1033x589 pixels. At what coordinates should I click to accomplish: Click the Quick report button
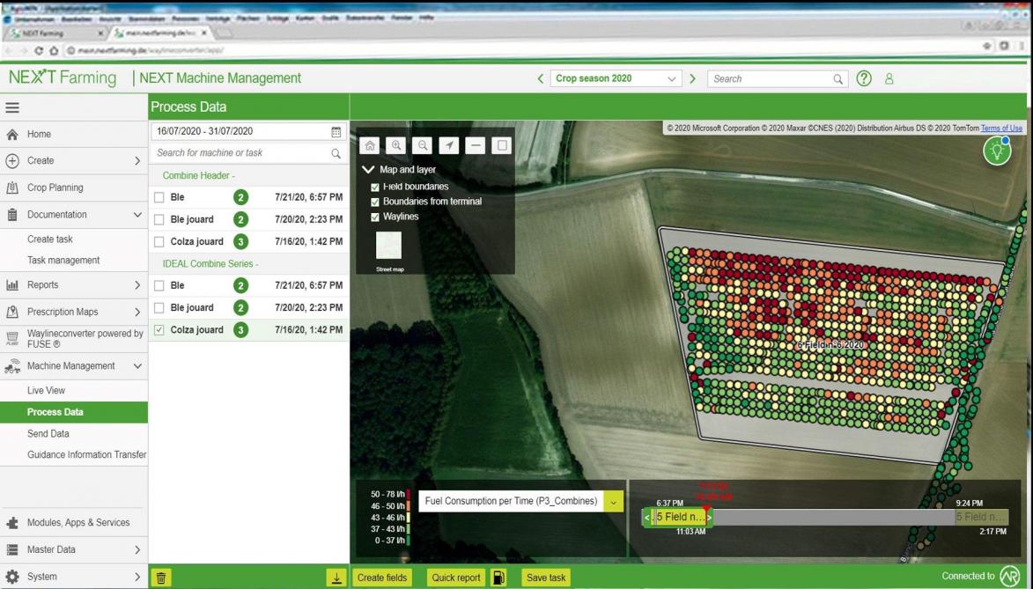tap(456, 578)
